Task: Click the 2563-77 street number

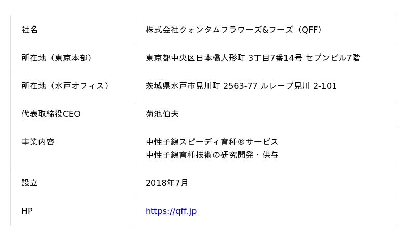Action: pos(240,86)
